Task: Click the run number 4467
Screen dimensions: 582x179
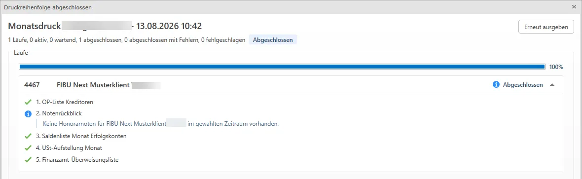Action: 32,85
